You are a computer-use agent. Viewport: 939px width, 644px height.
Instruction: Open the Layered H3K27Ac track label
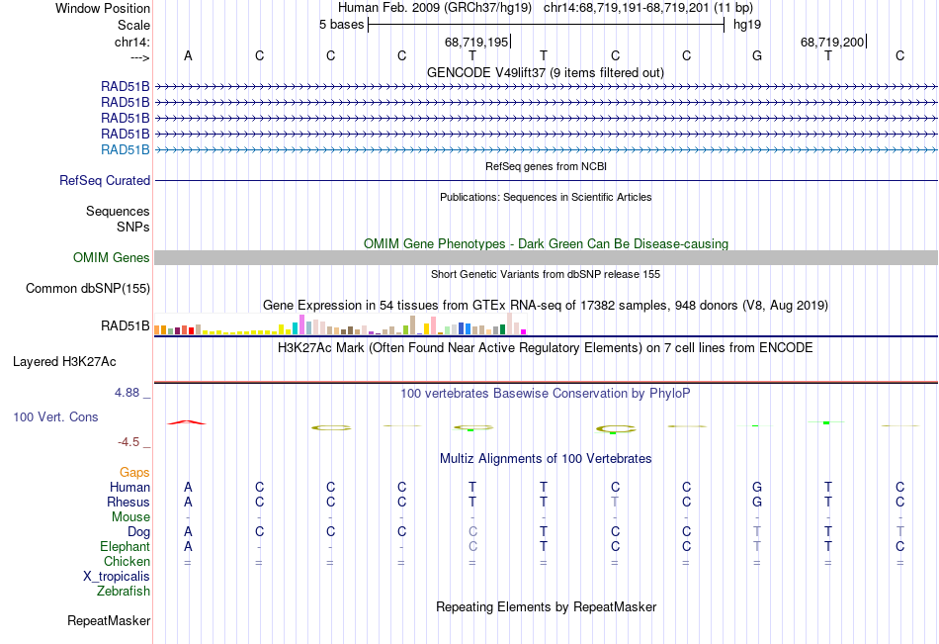click(64, 362)
